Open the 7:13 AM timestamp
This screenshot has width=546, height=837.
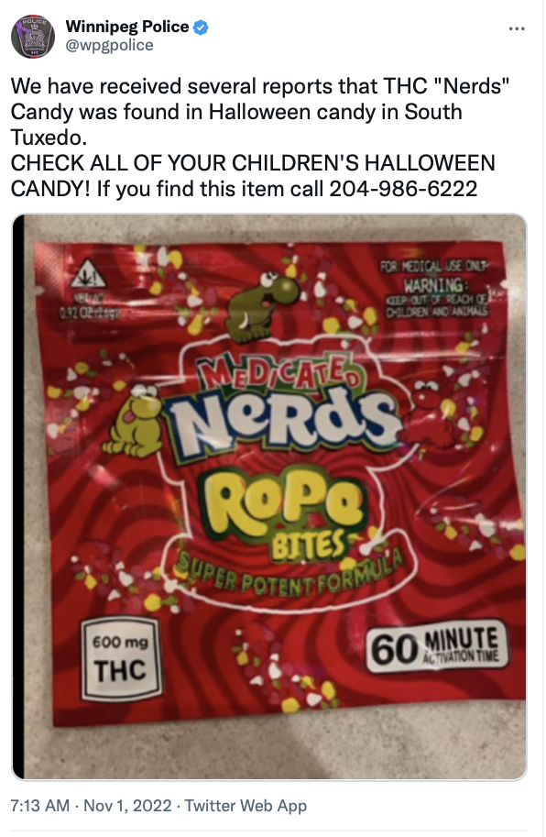click(x=40, y=805)
